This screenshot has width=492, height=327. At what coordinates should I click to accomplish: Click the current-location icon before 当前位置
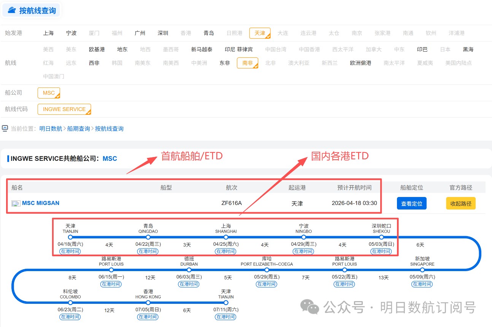pyautogui.click(x=5, y=129)
